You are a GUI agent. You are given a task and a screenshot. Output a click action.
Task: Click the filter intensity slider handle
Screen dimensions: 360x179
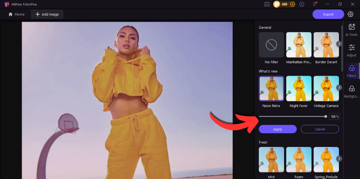[x=325, y=117]
